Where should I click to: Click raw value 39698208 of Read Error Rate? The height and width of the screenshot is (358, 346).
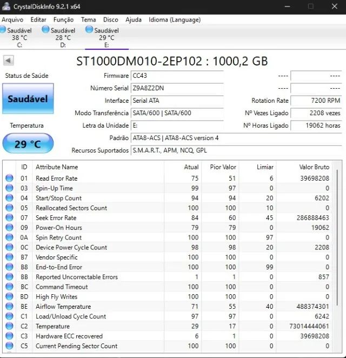(315, 178)
